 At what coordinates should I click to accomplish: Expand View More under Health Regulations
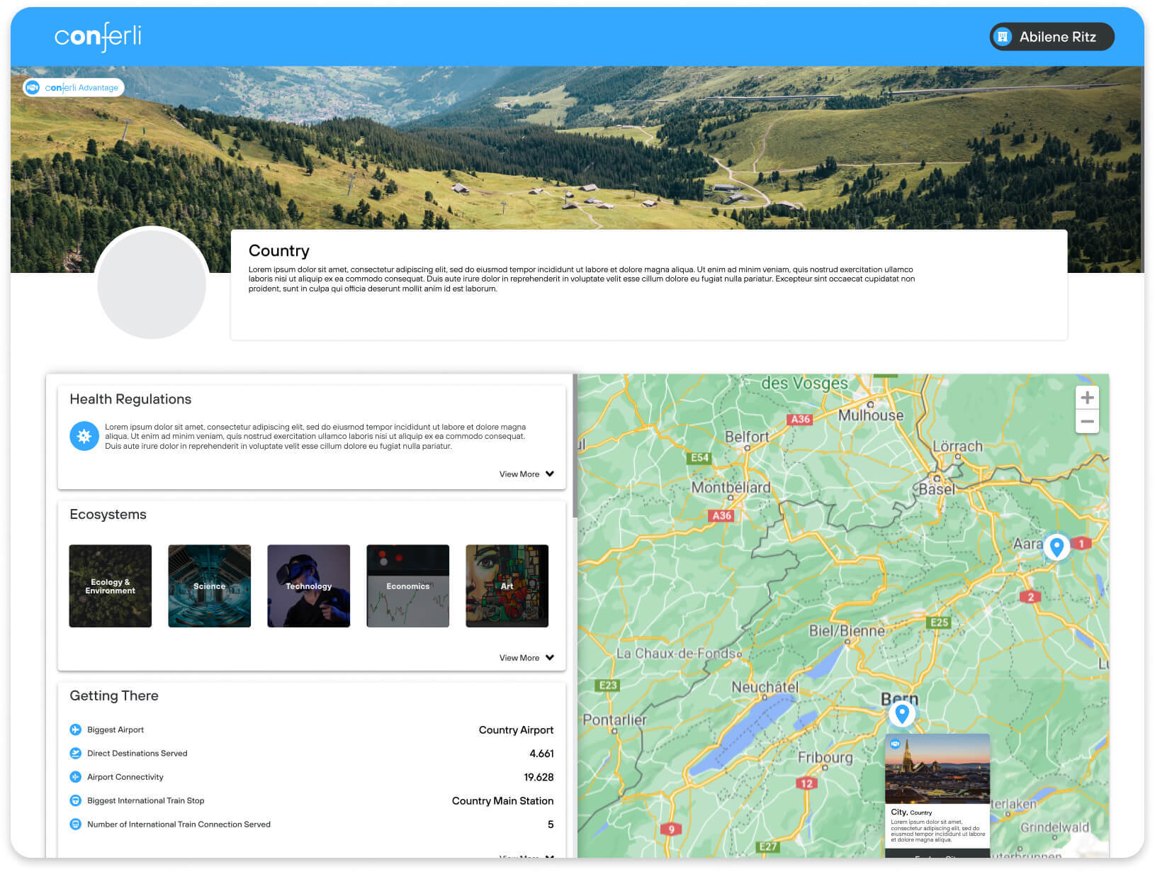pos(526,474)
